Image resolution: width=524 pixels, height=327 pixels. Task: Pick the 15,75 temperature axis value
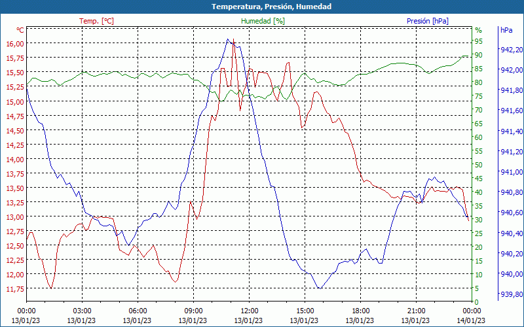click(15, 58)
